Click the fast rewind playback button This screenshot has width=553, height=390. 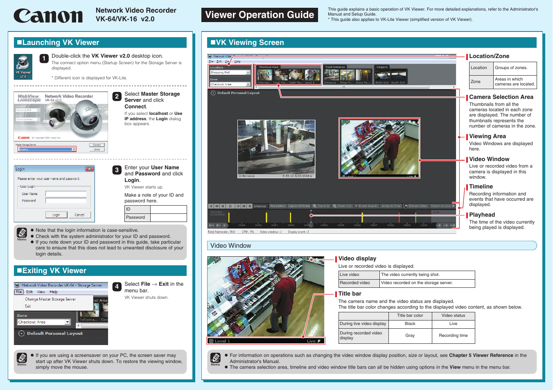pos(217,206)
